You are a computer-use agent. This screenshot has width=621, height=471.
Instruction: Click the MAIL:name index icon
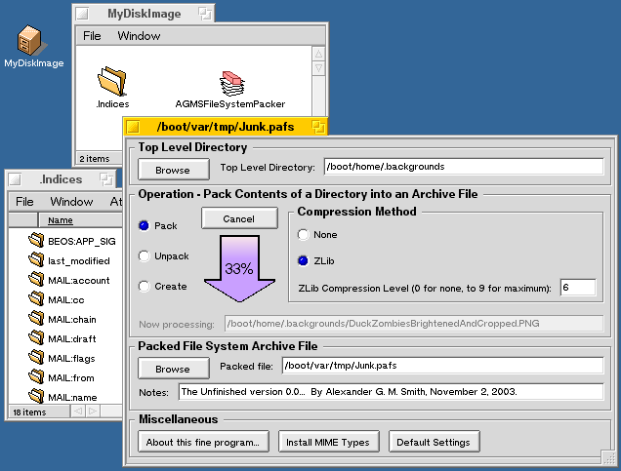[36, 396]
